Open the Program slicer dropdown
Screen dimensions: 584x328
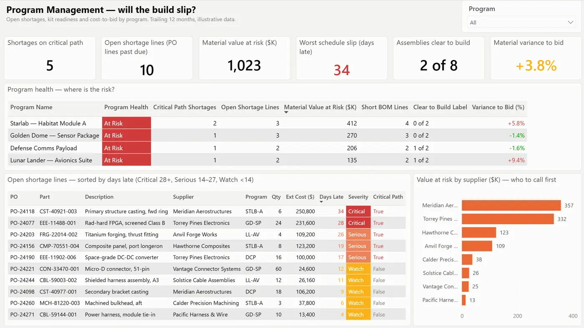point(522,23)
